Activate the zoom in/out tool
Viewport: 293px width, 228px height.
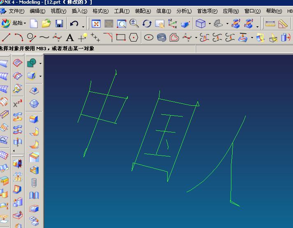pyautogui.click(x=134, y=23)
